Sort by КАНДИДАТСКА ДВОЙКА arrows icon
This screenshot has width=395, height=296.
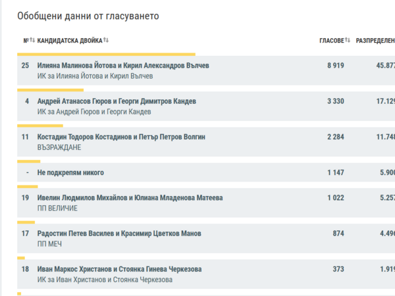coord(106,40)
